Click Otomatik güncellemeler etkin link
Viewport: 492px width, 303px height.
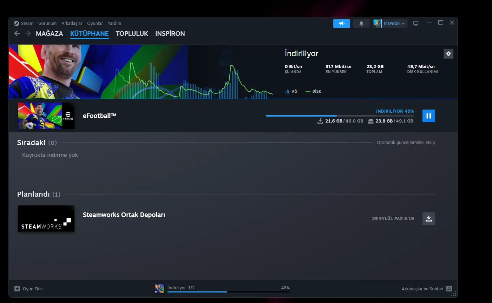click(x=406, y=143)
